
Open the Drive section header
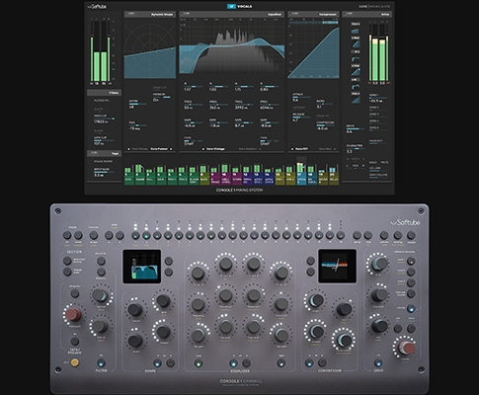(x=367, y=14)
